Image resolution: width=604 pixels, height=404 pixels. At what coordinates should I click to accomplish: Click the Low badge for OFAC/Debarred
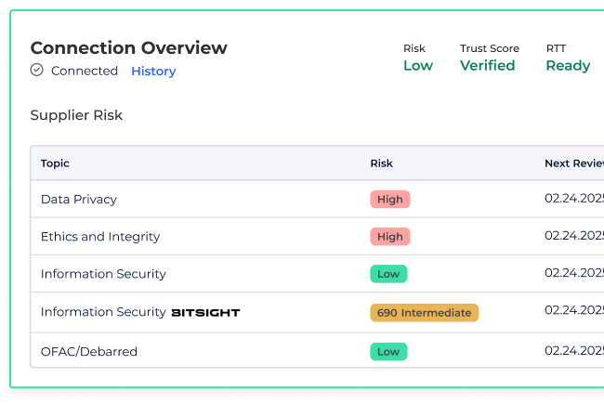coord(388,352)
